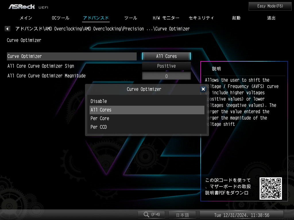Change language with the 日本語 button
Screen dimensions: 294x220
pyautogui.click(x=182, y=215)
